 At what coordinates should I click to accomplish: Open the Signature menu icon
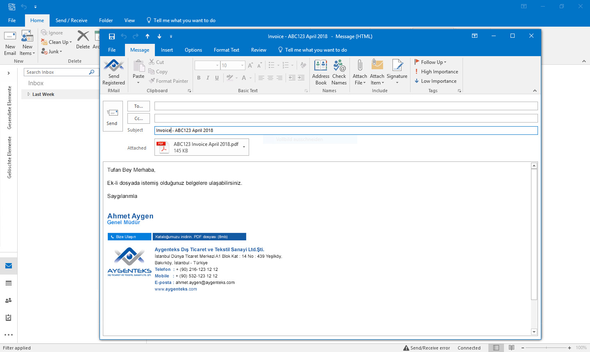397,66
